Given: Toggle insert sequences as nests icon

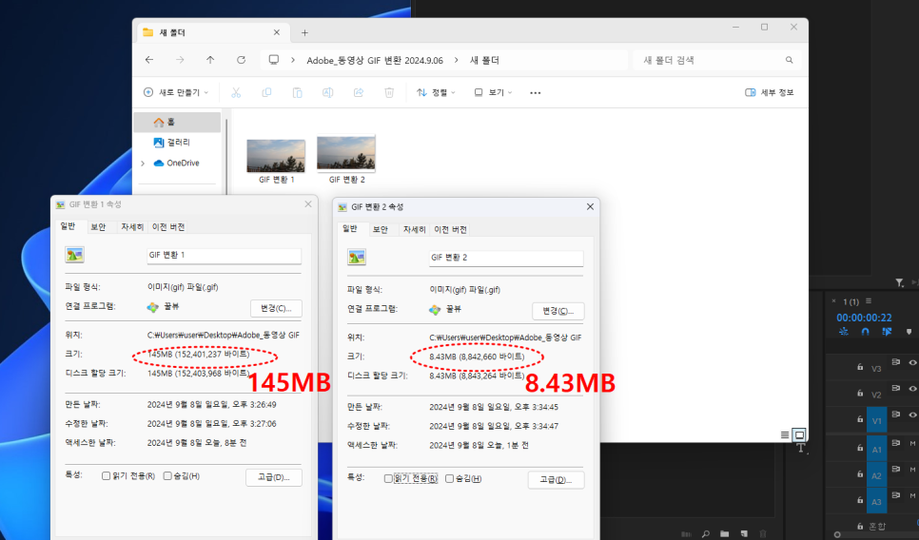Looking at the screenshot, I should coord(844,332).
